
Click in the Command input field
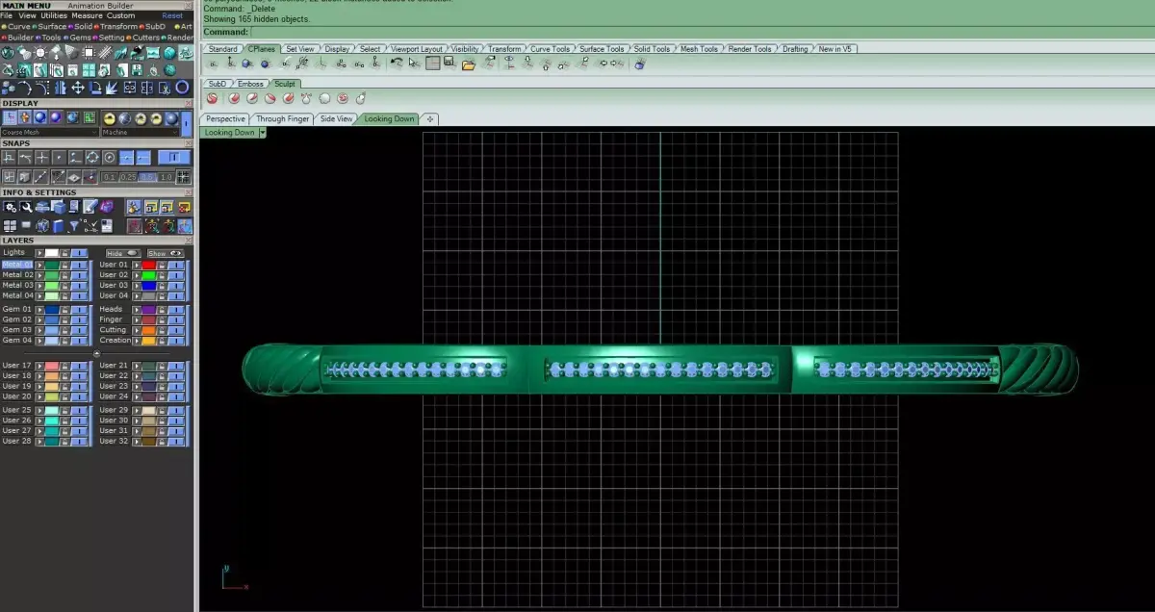point(703,32)
